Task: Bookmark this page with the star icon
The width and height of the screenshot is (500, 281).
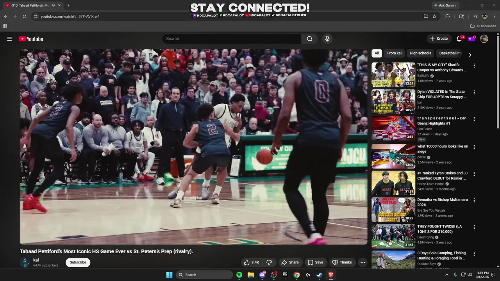Action: pyautogui.click(x=434, y=16)
